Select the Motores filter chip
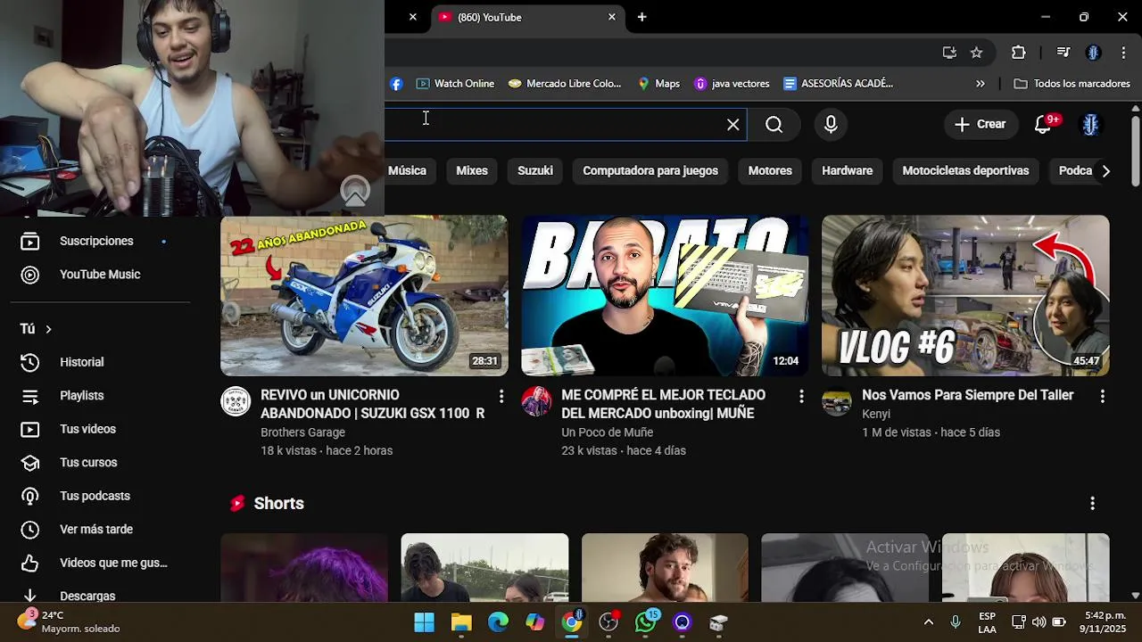The width and height of the screenshot is (1142, 642). pyautogui.click(x=770, y=170)
